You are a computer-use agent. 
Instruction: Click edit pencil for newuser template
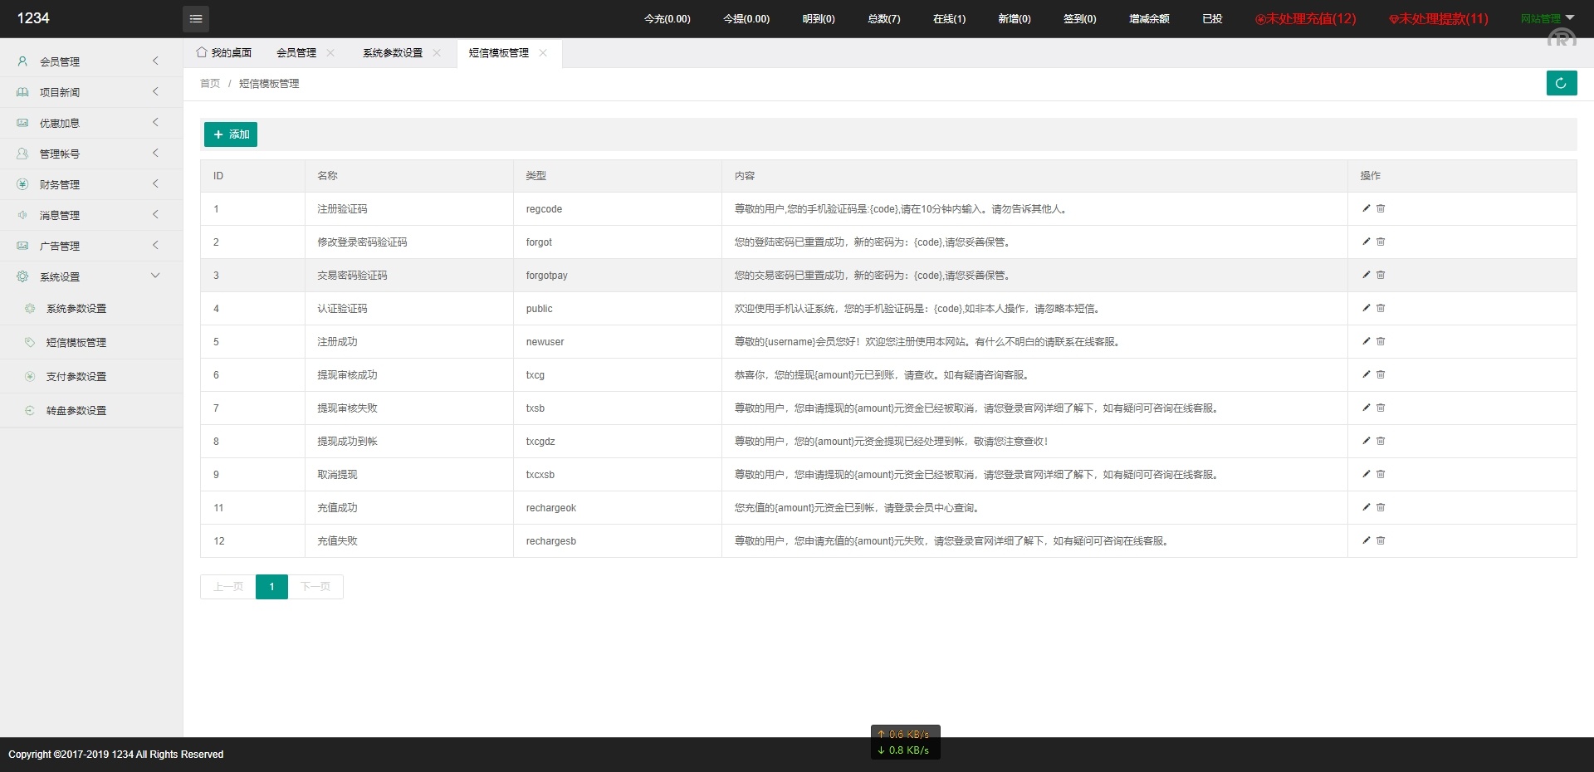point(1366,341)
